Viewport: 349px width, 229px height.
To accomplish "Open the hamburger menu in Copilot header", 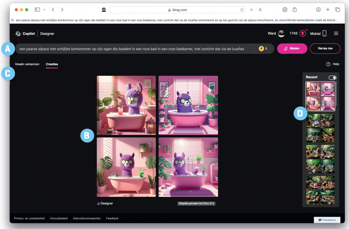I will pos(336,34).
